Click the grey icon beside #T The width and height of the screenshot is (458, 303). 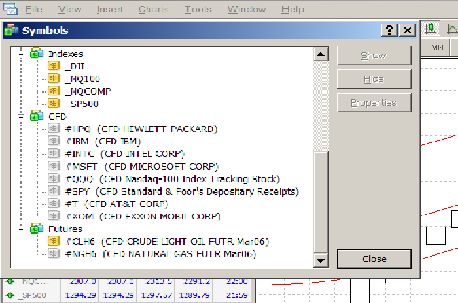point(54,204)
